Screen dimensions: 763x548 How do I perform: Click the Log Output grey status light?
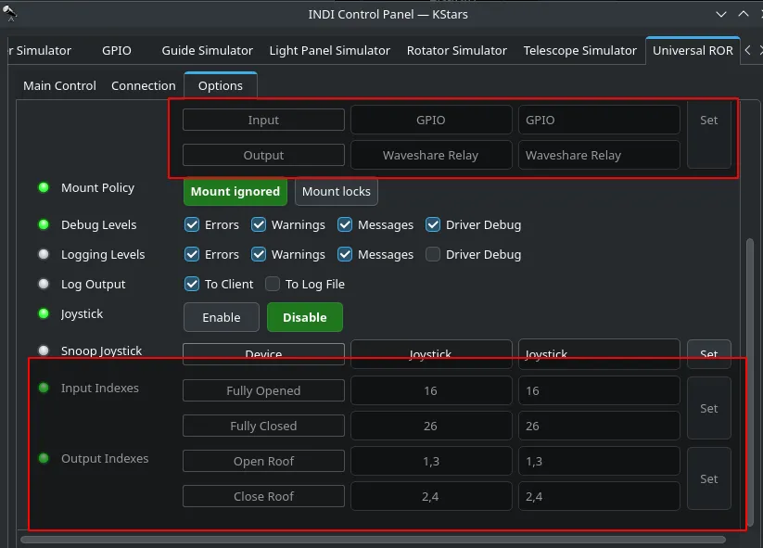tap(44, 284)
